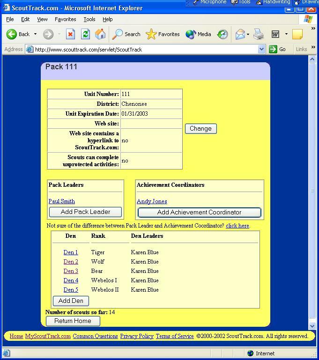The image size is (319, 360).
Task: Click the Back arrow icon
Action: (12, 34)
